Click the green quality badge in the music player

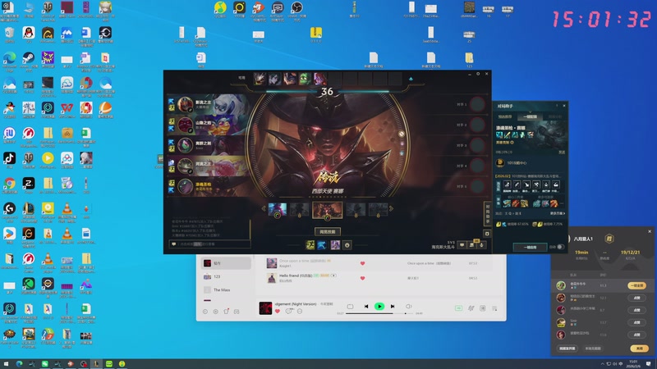coord(458,308)
